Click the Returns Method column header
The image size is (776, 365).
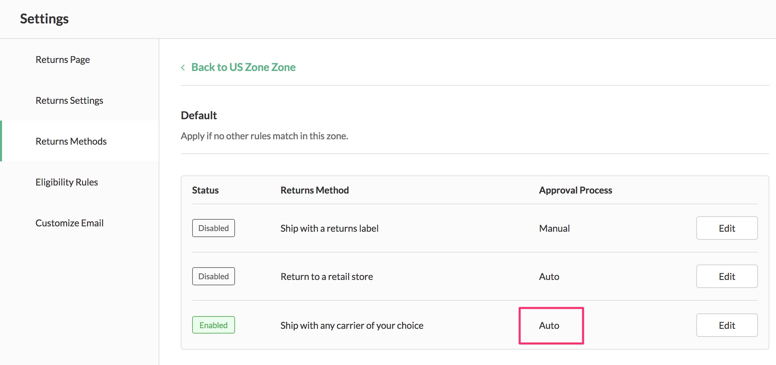(x=314, y=190)
